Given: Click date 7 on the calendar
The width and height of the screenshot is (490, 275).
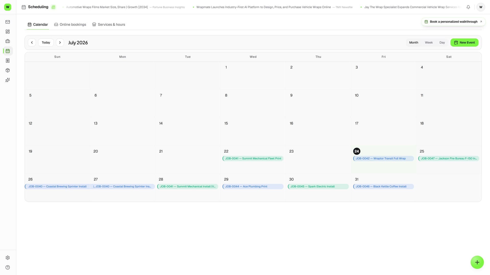Looking at the screenshot, I should pyautogui.click(x=161, y=95).
